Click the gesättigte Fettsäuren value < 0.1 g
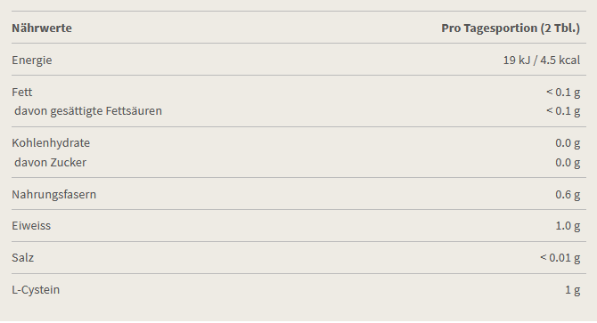This screenshot has width=597, height=323. click(563, 111)
